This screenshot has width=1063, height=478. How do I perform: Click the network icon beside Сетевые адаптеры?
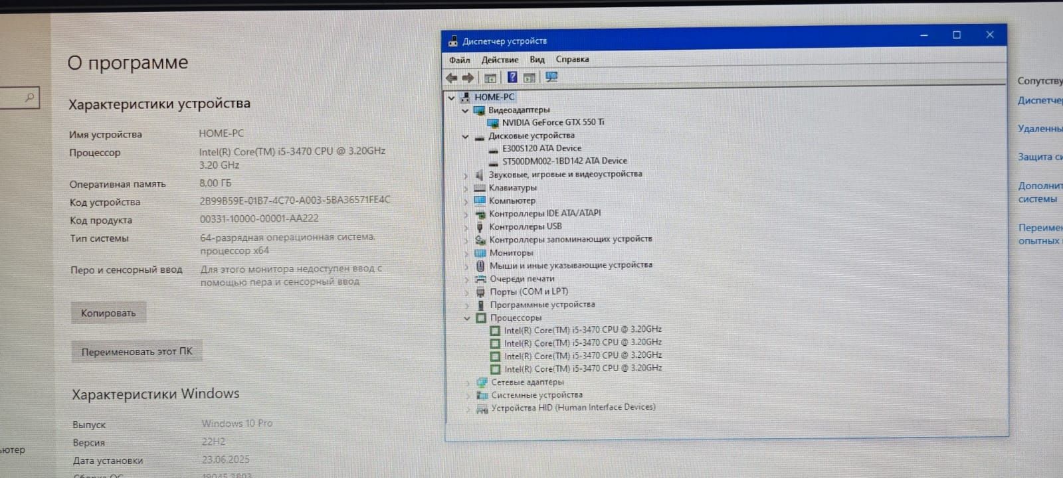[482, 382]
